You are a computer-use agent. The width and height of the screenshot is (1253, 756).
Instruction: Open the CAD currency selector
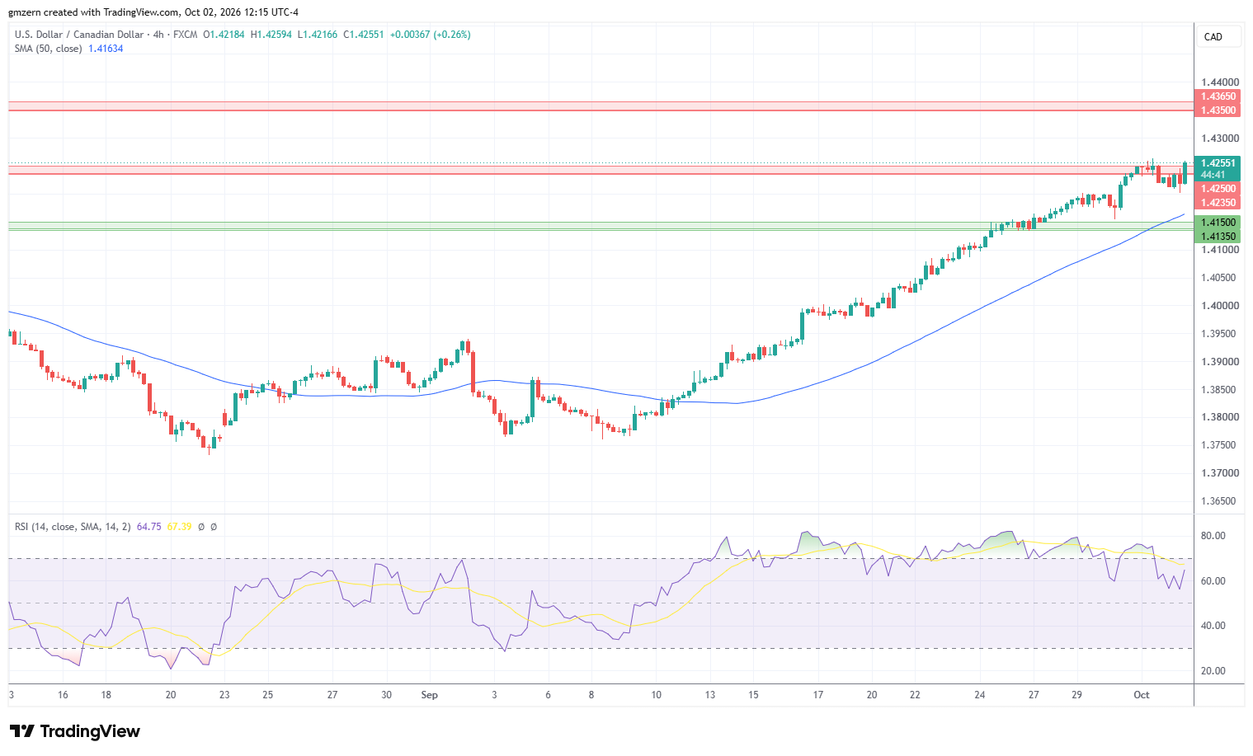(x=1218, y=37)
